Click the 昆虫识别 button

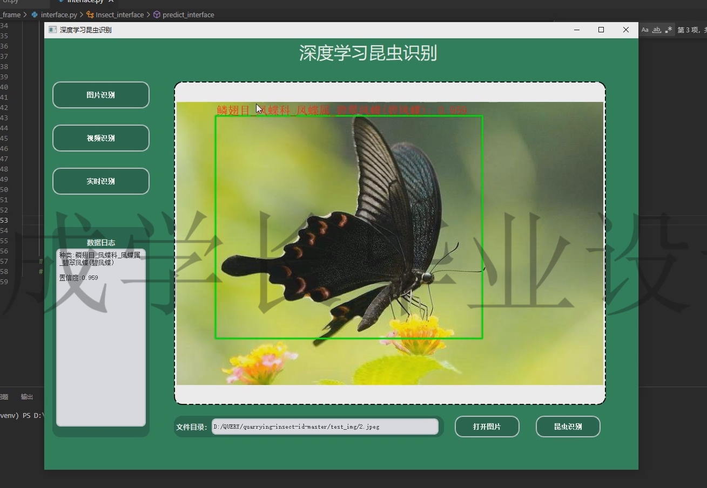[x=568, y=426]
